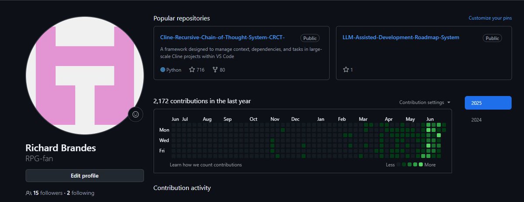Open the 15 followers link
The height and width of the screenshot is (202, 524).
[x=48, y=193]
